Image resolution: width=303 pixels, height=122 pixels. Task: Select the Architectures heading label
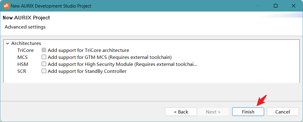[26, 43]
